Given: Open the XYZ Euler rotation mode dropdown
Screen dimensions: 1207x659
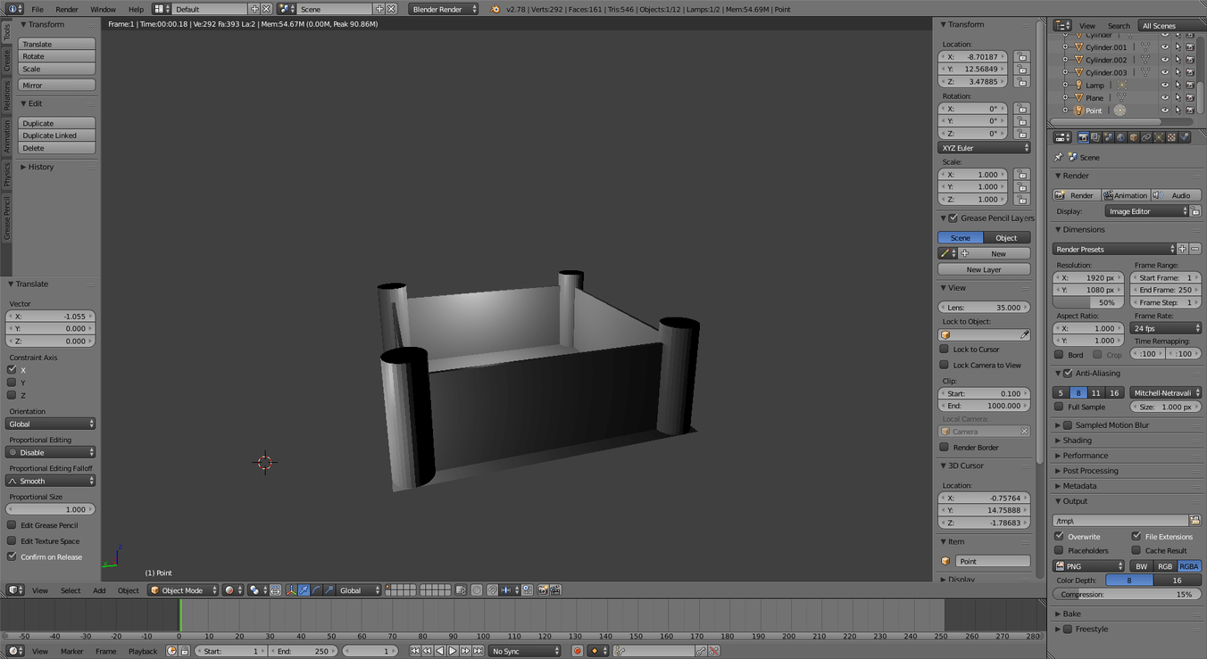Looking at the screenshot, I should click(984, 148).
